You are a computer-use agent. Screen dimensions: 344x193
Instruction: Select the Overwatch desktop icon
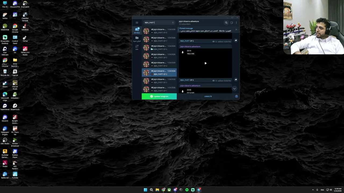point(25,5)
